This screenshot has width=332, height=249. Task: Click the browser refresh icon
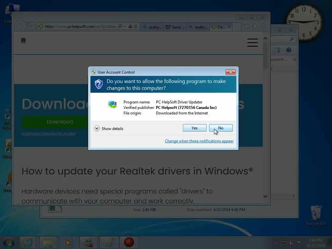(x=136, y=27)
